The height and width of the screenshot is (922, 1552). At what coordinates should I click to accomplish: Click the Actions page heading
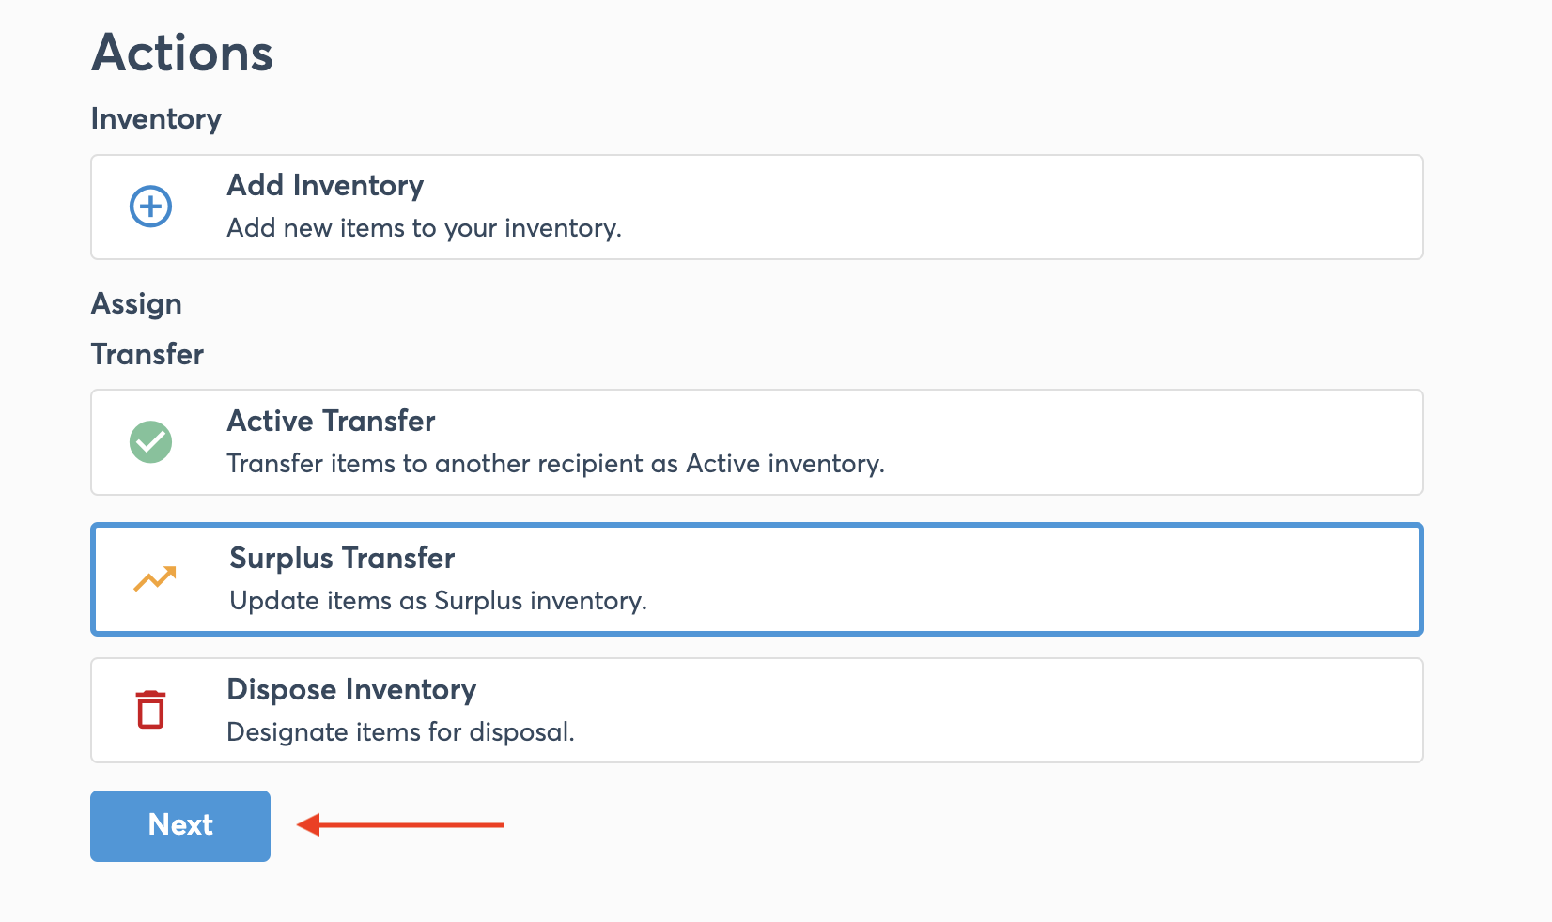click(x=182, y=54)
